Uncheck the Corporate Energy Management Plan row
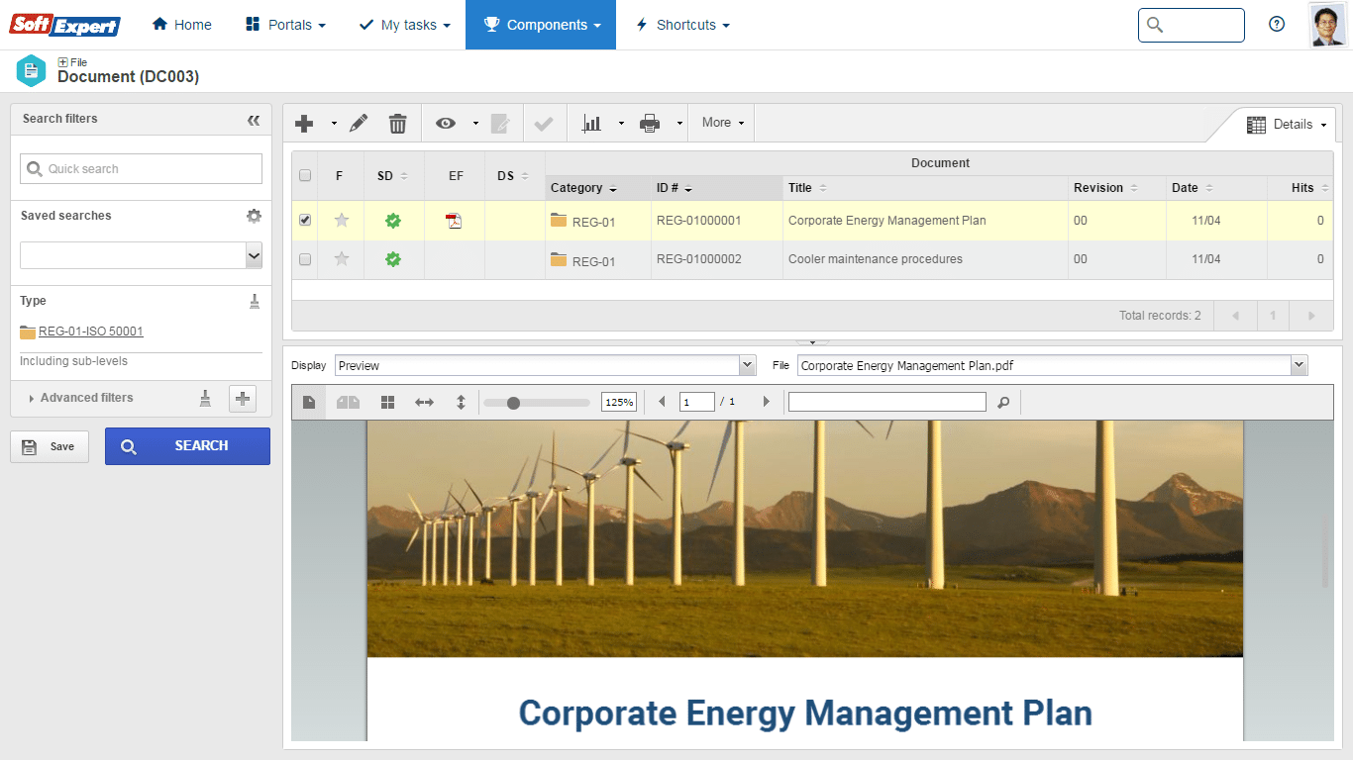The width and height of the screenshot is (1353, 760). point(305,221)
